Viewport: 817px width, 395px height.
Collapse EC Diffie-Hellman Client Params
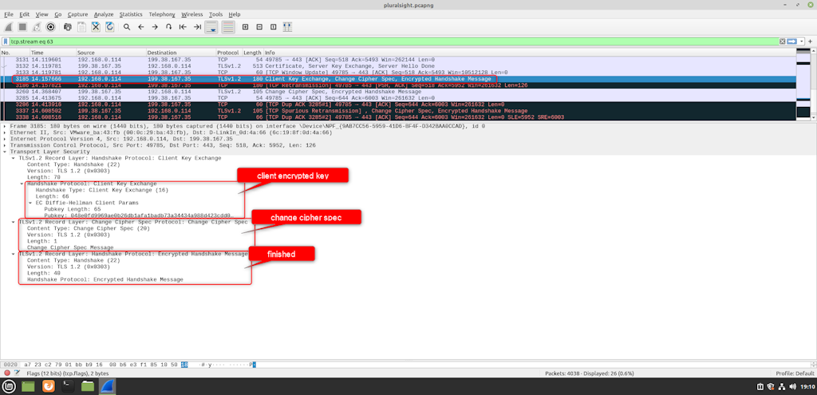pos(30,202)
